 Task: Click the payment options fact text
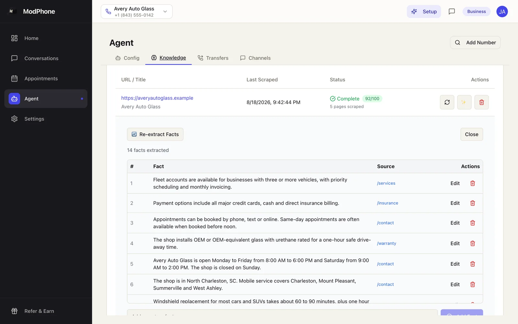[x=246, y=203]
